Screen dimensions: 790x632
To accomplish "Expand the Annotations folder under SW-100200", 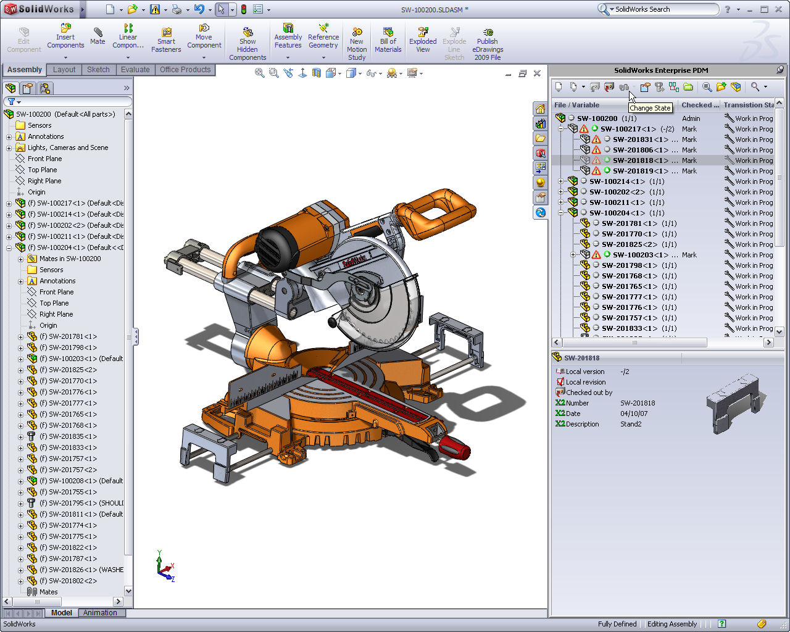I will tap(9, 136).
